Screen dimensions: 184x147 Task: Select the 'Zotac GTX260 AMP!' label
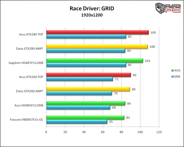29,91
